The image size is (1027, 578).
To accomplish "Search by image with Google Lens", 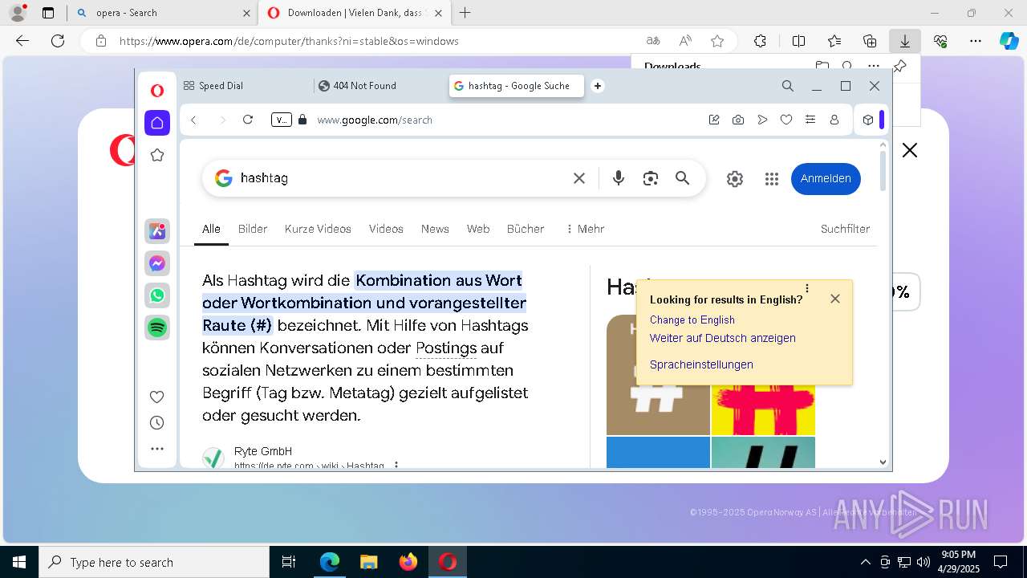I will [651, 178].
